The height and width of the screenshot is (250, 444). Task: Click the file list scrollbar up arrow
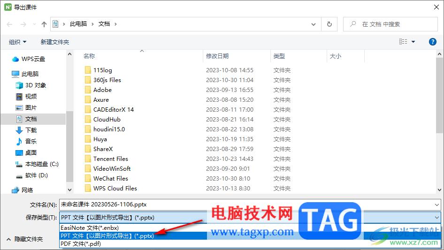coord(439,54)
